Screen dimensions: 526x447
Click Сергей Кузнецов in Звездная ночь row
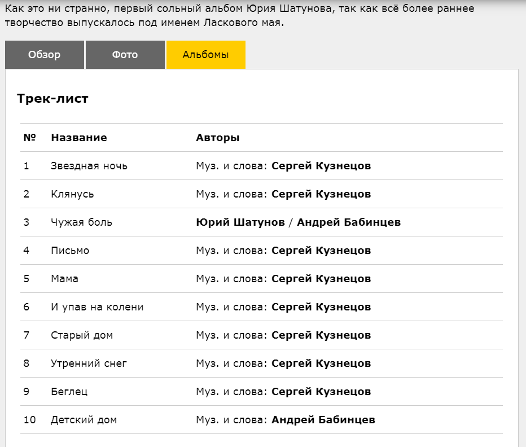coord(321,166)
